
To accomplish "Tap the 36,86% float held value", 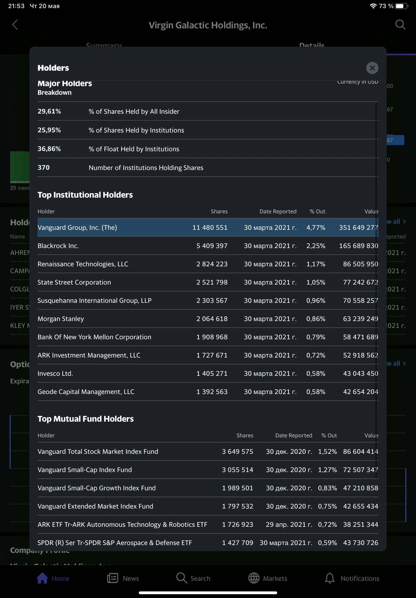I will click(49, 149).
